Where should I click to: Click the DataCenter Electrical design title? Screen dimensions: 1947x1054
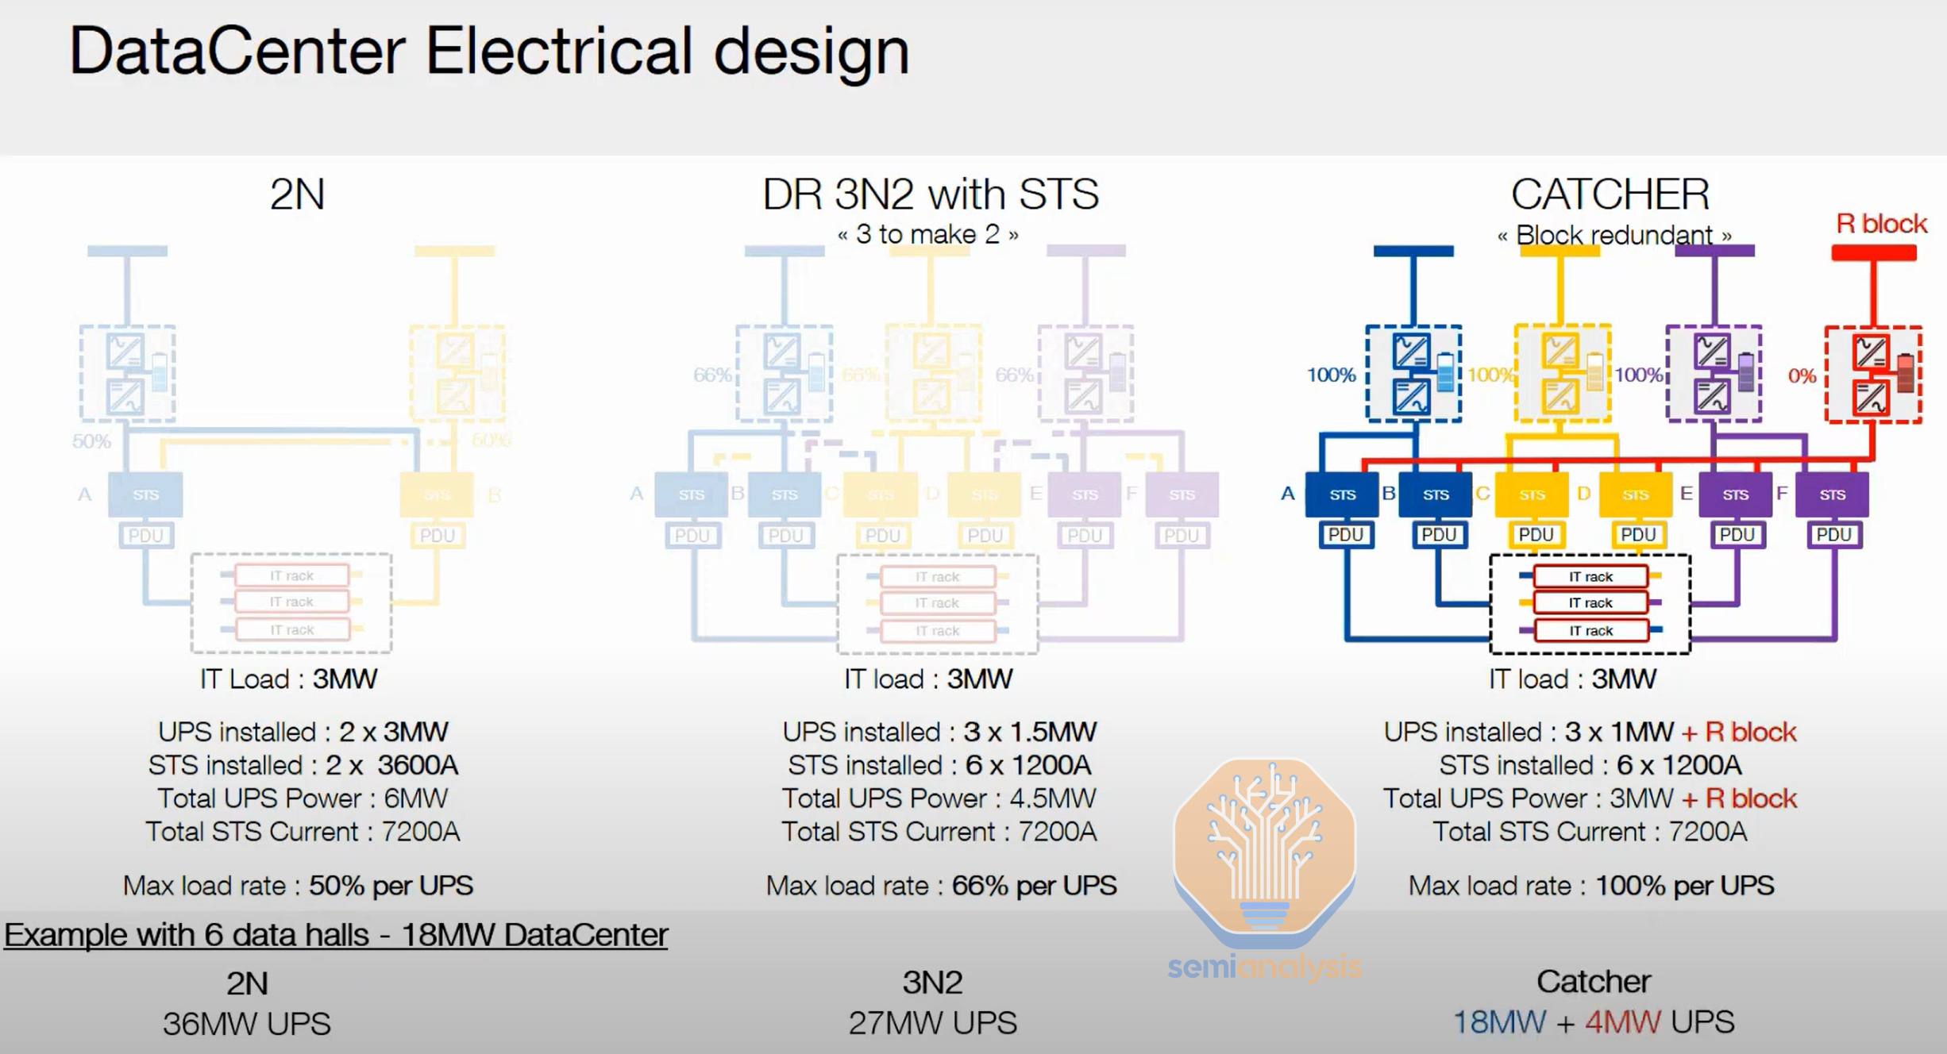pyautogui.click(x=489, y=52)
